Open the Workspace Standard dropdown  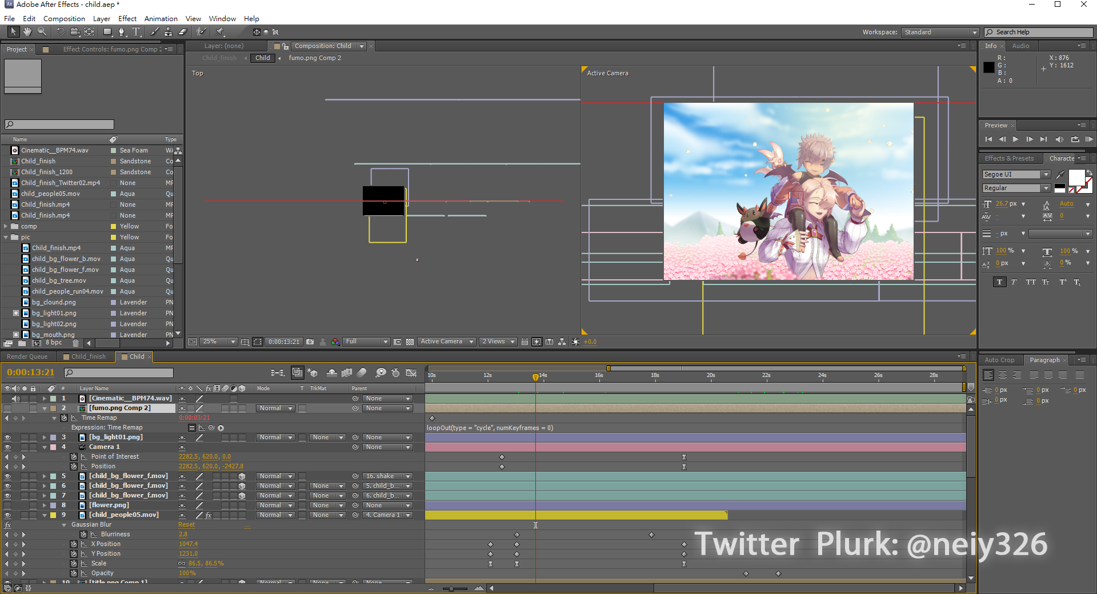coord(940,32)
